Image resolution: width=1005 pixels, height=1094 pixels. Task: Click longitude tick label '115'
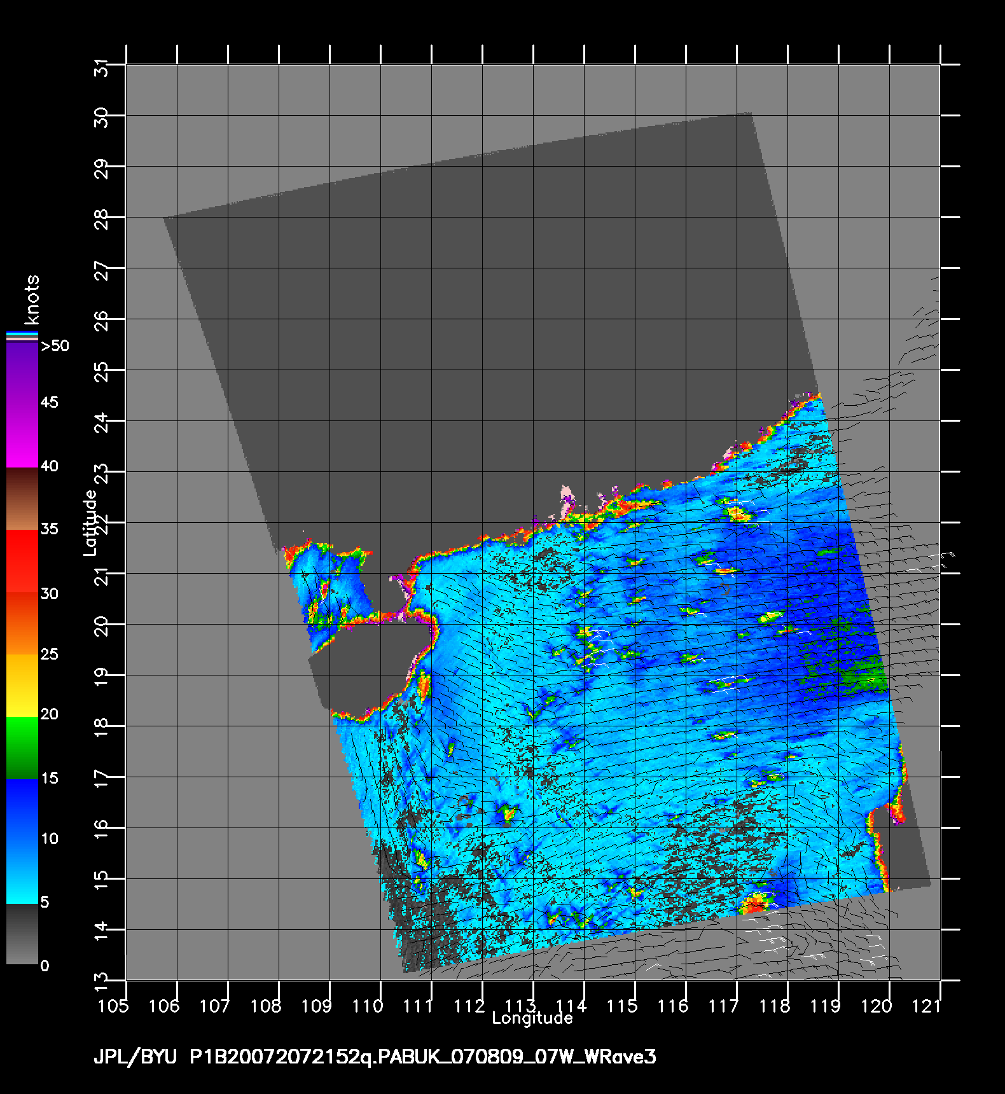click(x=622, y=1006)
